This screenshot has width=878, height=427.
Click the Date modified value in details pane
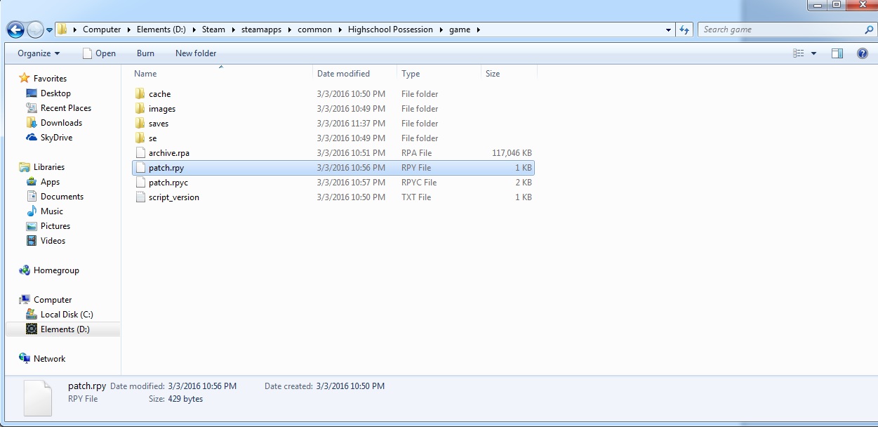click(202, 386)
